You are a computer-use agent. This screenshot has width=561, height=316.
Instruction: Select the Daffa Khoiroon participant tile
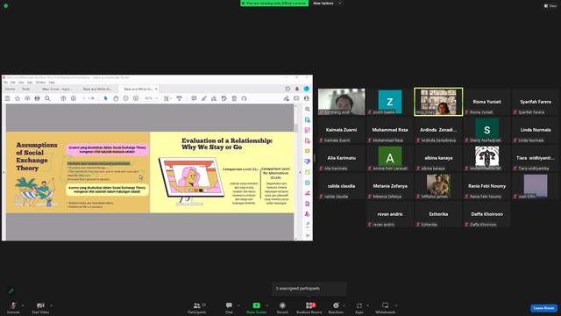pyautogui.click(x=487, y=214)
